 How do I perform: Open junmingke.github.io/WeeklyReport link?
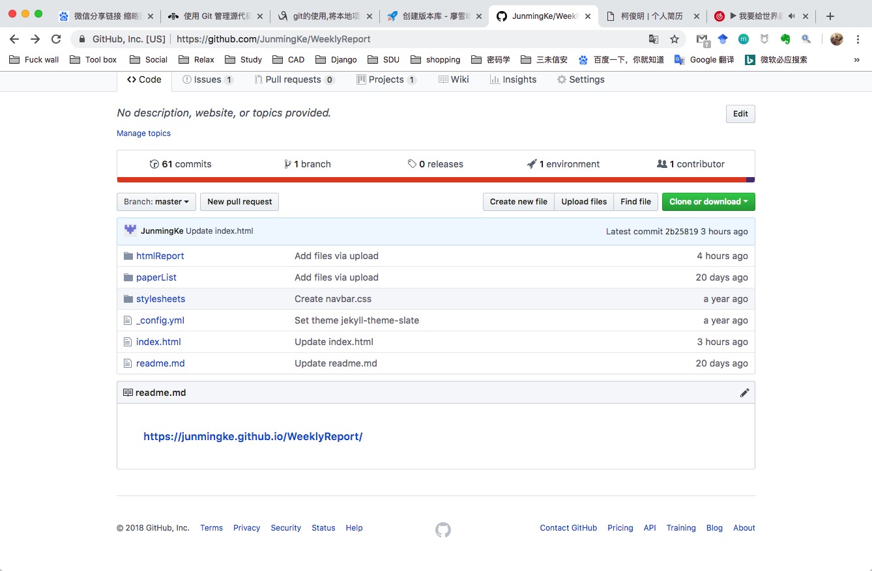(253, 436)
